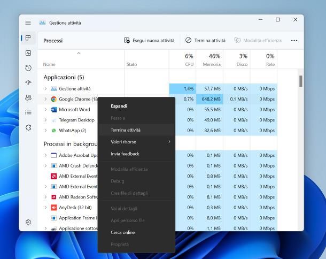
Task: Click the Telegram Desktop app icon
Action: 53,120
